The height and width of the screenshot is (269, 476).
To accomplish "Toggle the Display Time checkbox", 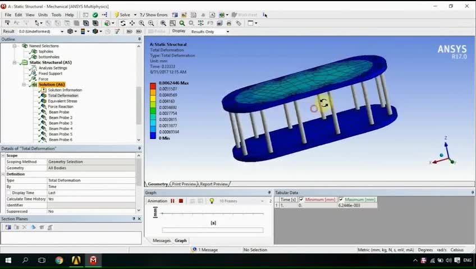I will (9, 193).
